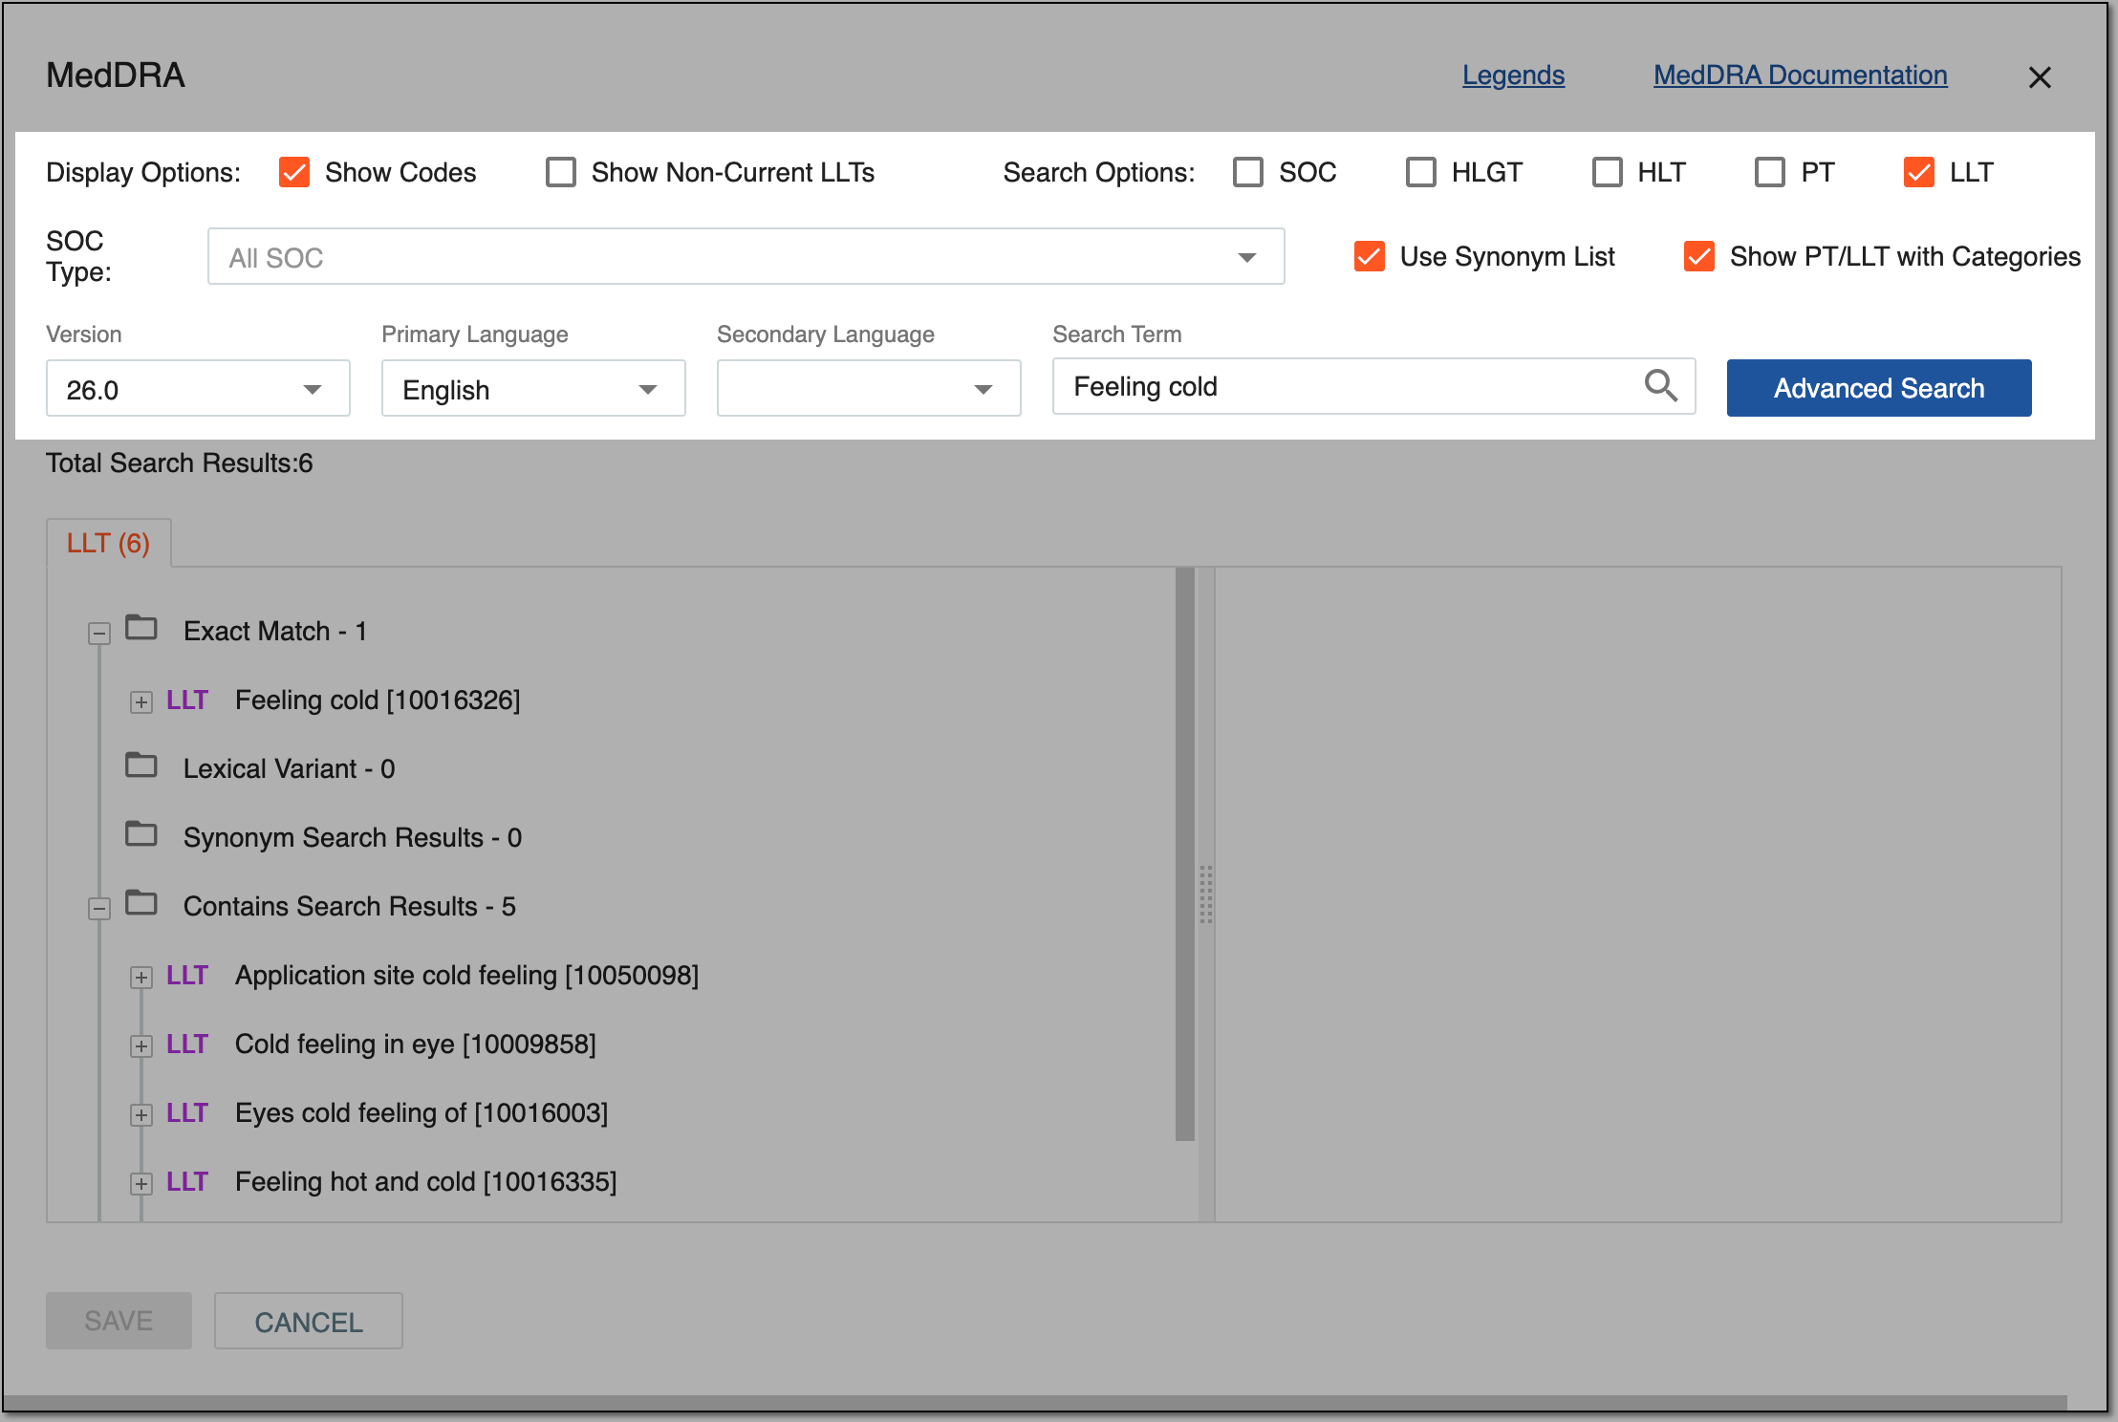Select the LLT (6) tab

tap(109, 543)
